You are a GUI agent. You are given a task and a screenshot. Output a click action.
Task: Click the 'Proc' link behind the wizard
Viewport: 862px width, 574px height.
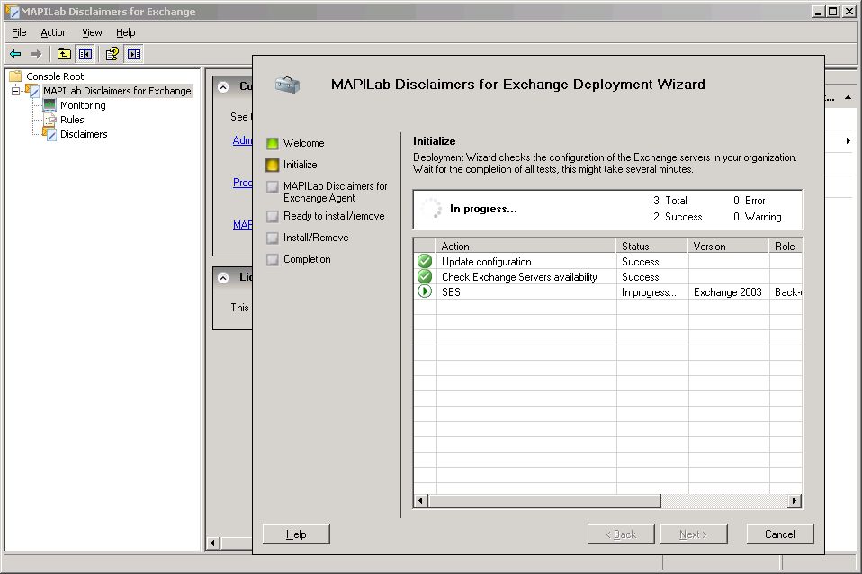242,182
